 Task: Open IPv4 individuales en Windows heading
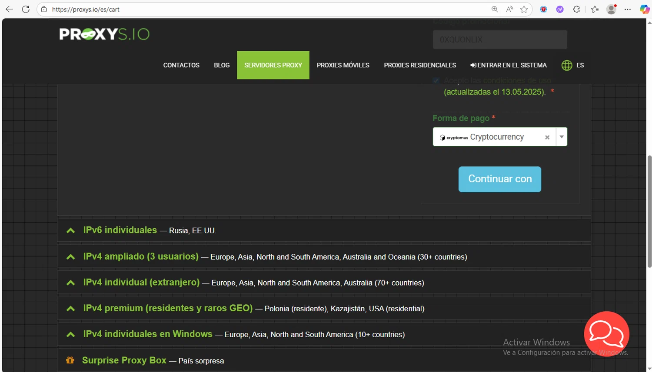click(148, 334)
